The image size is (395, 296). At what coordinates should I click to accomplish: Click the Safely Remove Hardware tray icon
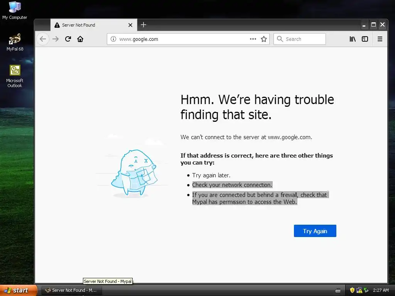[366, 290]
